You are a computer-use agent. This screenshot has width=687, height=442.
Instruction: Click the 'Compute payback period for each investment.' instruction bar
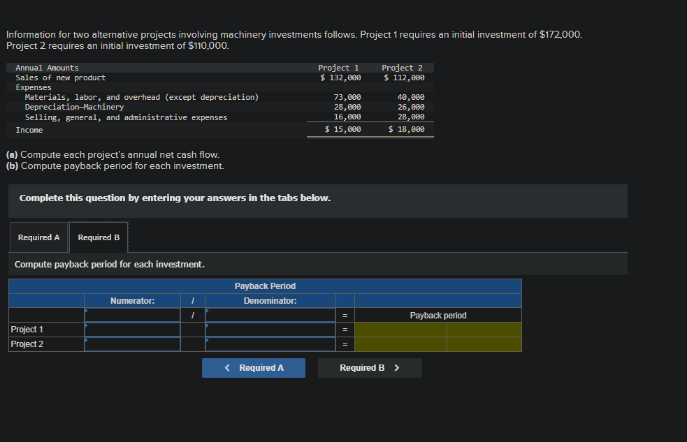pos(318,265)
